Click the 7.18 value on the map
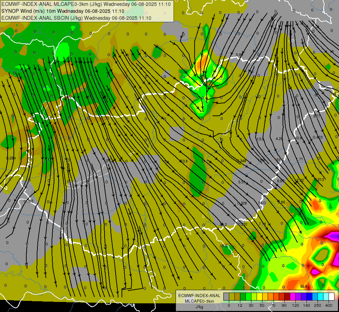The width and height of the screenshot is (339, 312). click(262, 224)
